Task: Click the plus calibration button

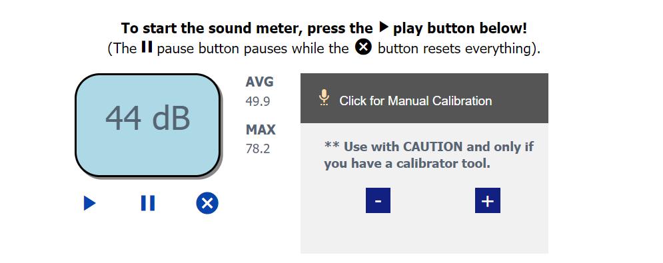Action: 488,200
